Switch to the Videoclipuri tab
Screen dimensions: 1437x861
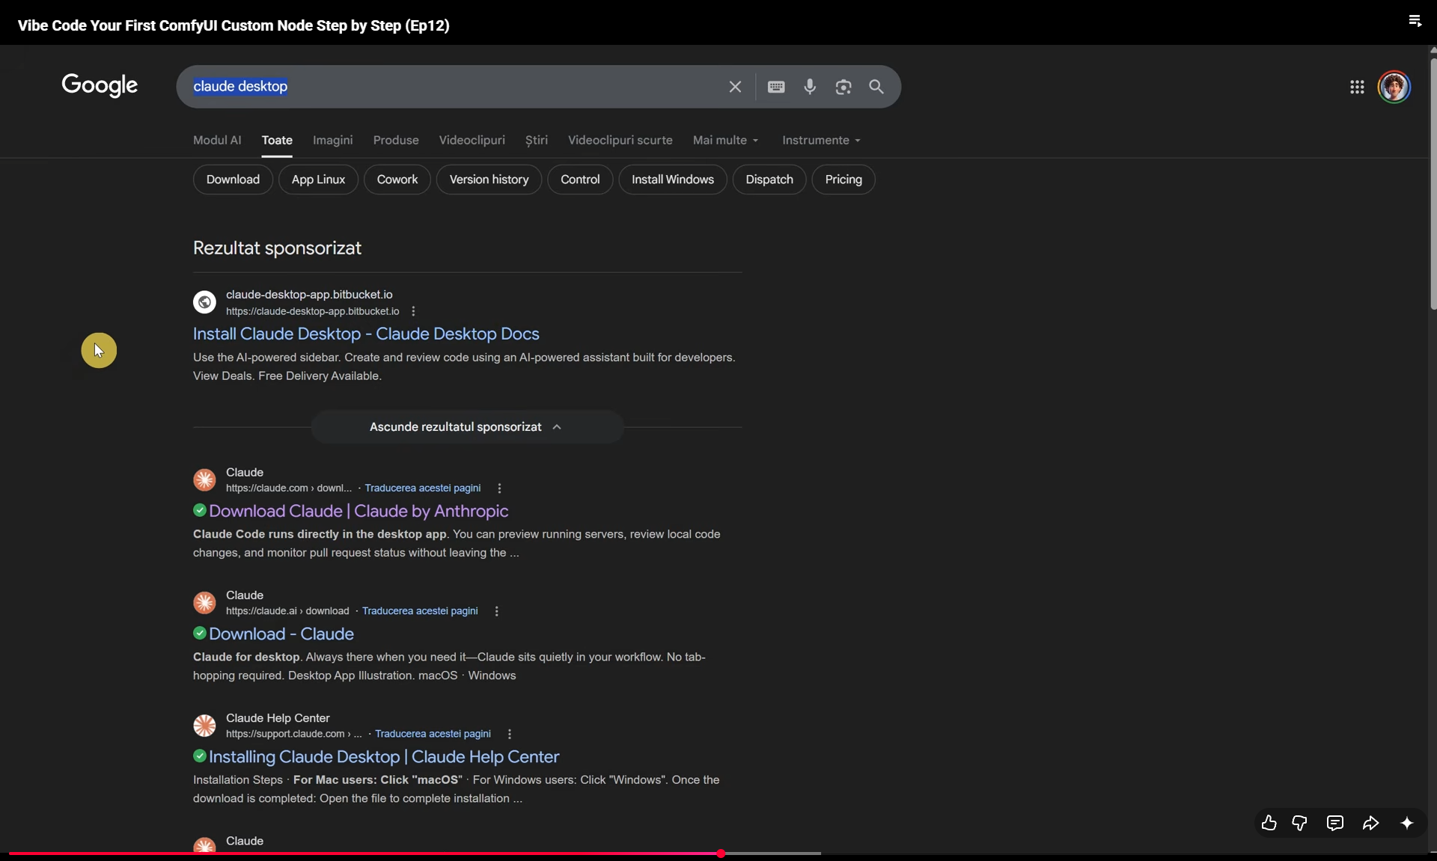pos(472,140)
